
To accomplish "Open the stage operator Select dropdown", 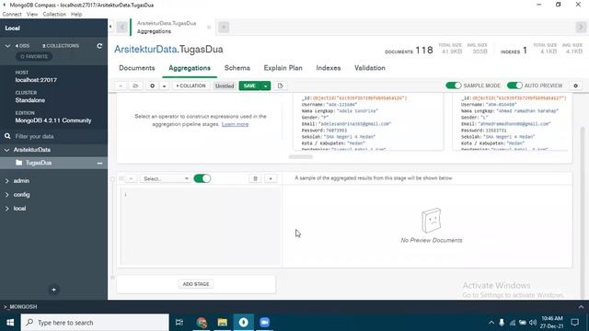I will pos(166,178).
